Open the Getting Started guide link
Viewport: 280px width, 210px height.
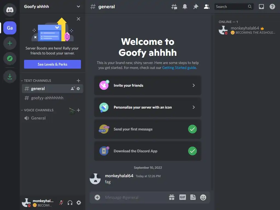coord(179,68)
